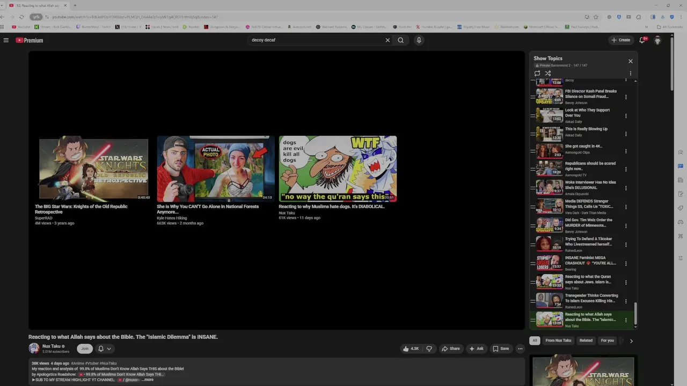This screenshot has height=386, width=687.
Task: Open Can't Go Alone in National Forests video
Action: pos(215,169)
